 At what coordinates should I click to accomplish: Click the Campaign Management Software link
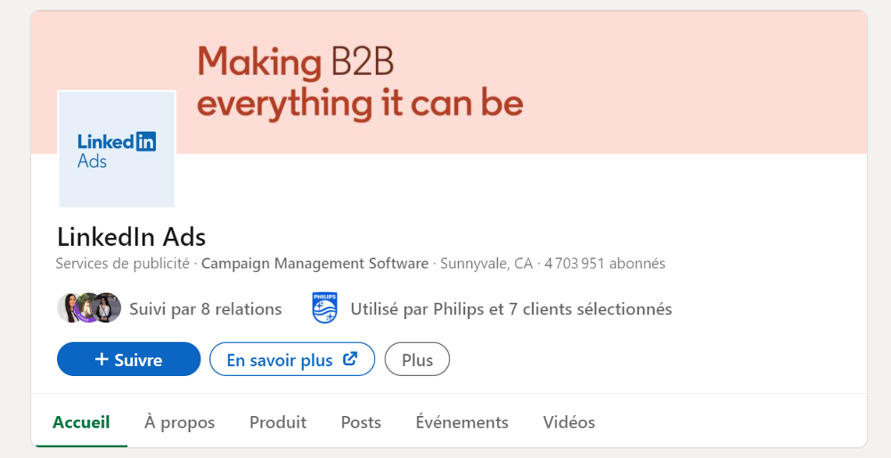tap(315, 264)
